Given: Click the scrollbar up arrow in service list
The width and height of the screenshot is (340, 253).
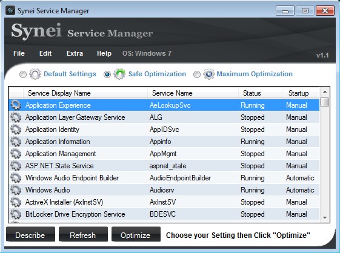Looking at the screenshot, I should [325, 92].
